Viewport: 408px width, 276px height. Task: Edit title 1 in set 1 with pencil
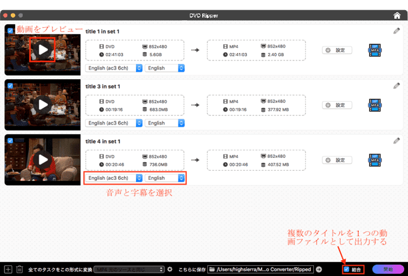click(396, 31)
